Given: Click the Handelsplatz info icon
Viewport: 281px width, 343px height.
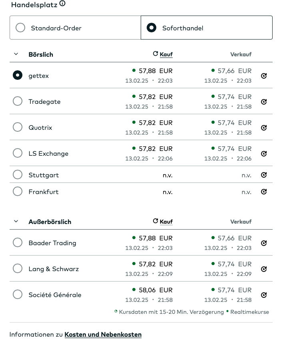Looking at the screenshot, I should (62, 4).
